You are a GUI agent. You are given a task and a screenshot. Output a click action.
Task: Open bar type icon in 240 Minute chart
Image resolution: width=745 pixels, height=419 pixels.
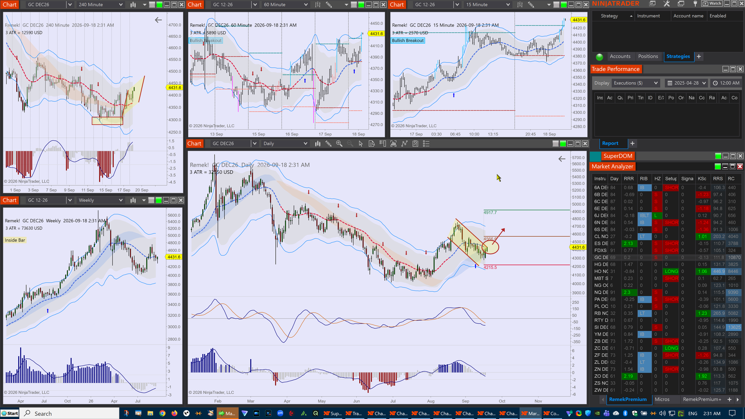coord(133,4)
